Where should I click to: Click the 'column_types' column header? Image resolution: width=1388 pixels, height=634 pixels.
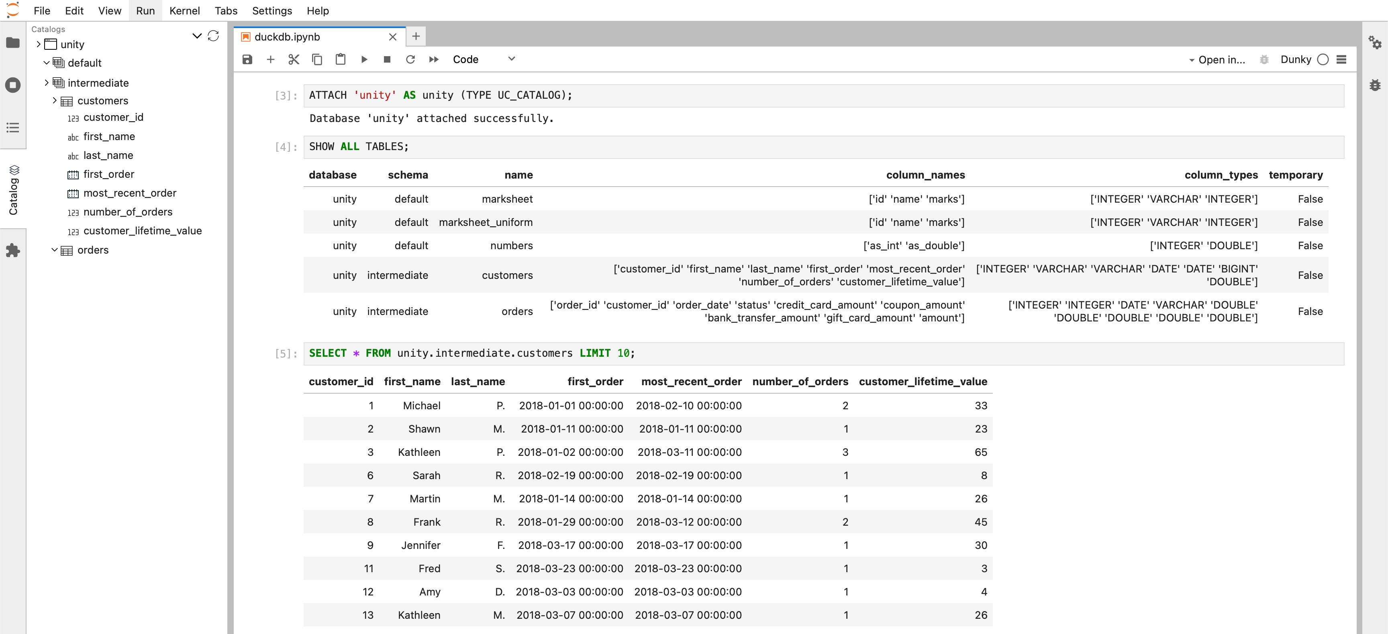tap(1221, 175)
